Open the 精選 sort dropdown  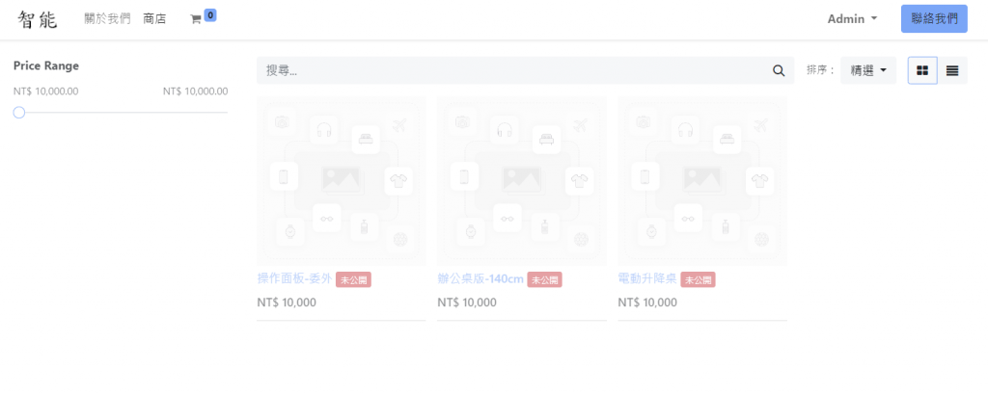coord(868,70)
